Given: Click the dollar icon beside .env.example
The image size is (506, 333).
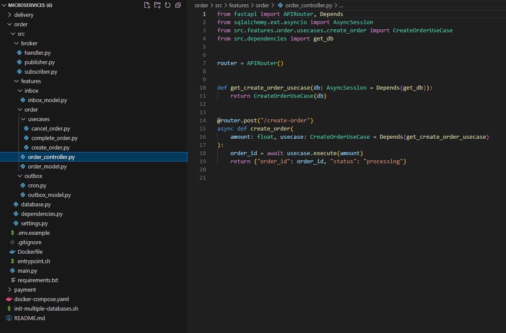Looking at the screenshot, I should (x=12, y=233).
